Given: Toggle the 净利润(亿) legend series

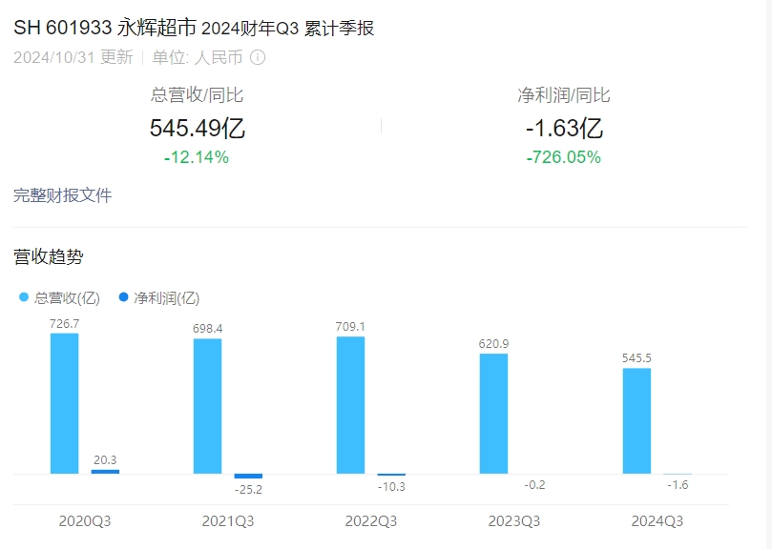Looking at the screenshot, I should [159, 297].
